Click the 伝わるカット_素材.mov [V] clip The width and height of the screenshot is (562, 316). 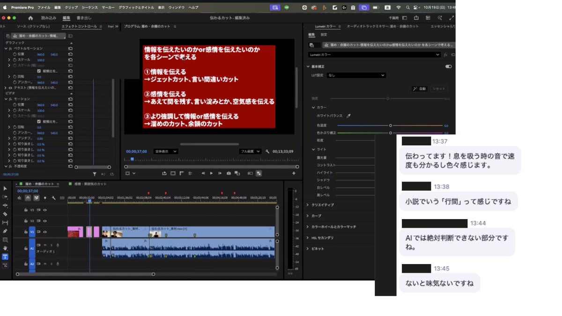pos(212,232)
